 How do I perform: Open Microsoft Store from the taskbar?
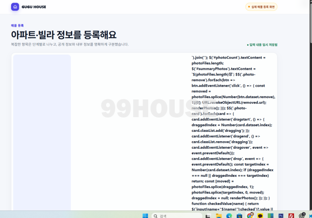tap(239, 216)
